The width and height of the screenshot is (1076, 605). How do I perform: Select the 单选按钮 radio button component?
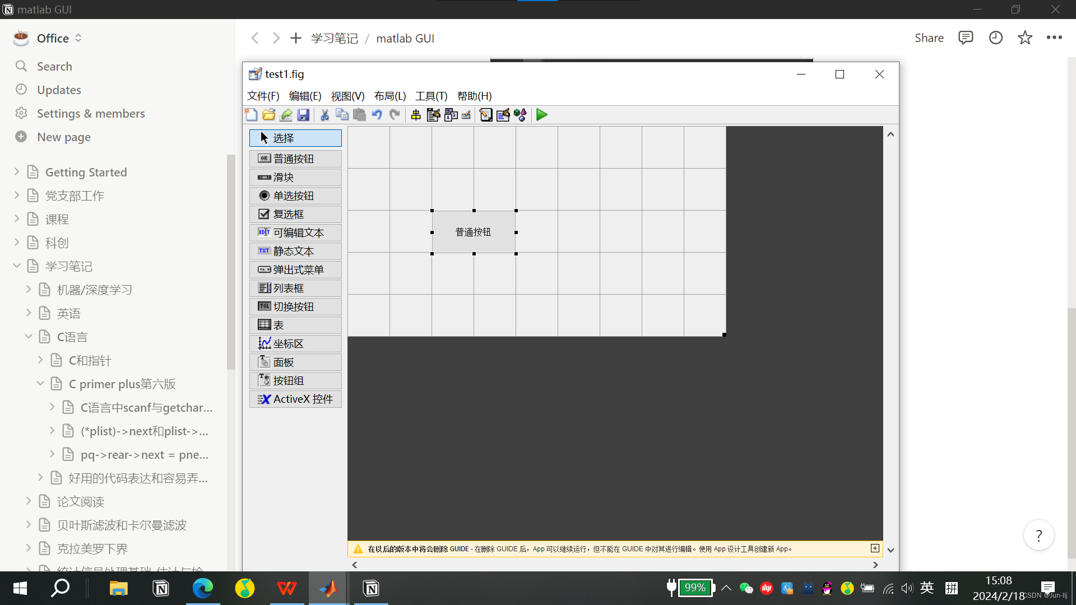point(295,196)
